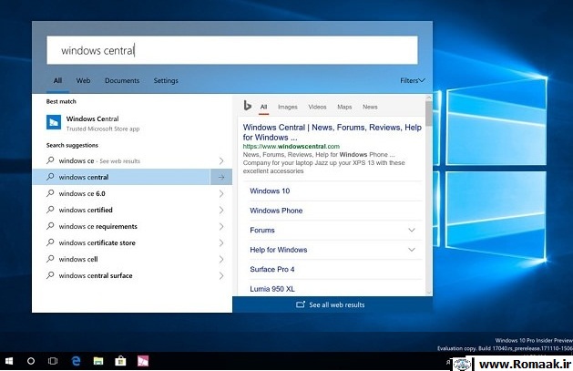The height and width of the screenshot is (371, 573).
Task: Expand arrow for 'windows ce requirements'
Action: pos(221,226)
